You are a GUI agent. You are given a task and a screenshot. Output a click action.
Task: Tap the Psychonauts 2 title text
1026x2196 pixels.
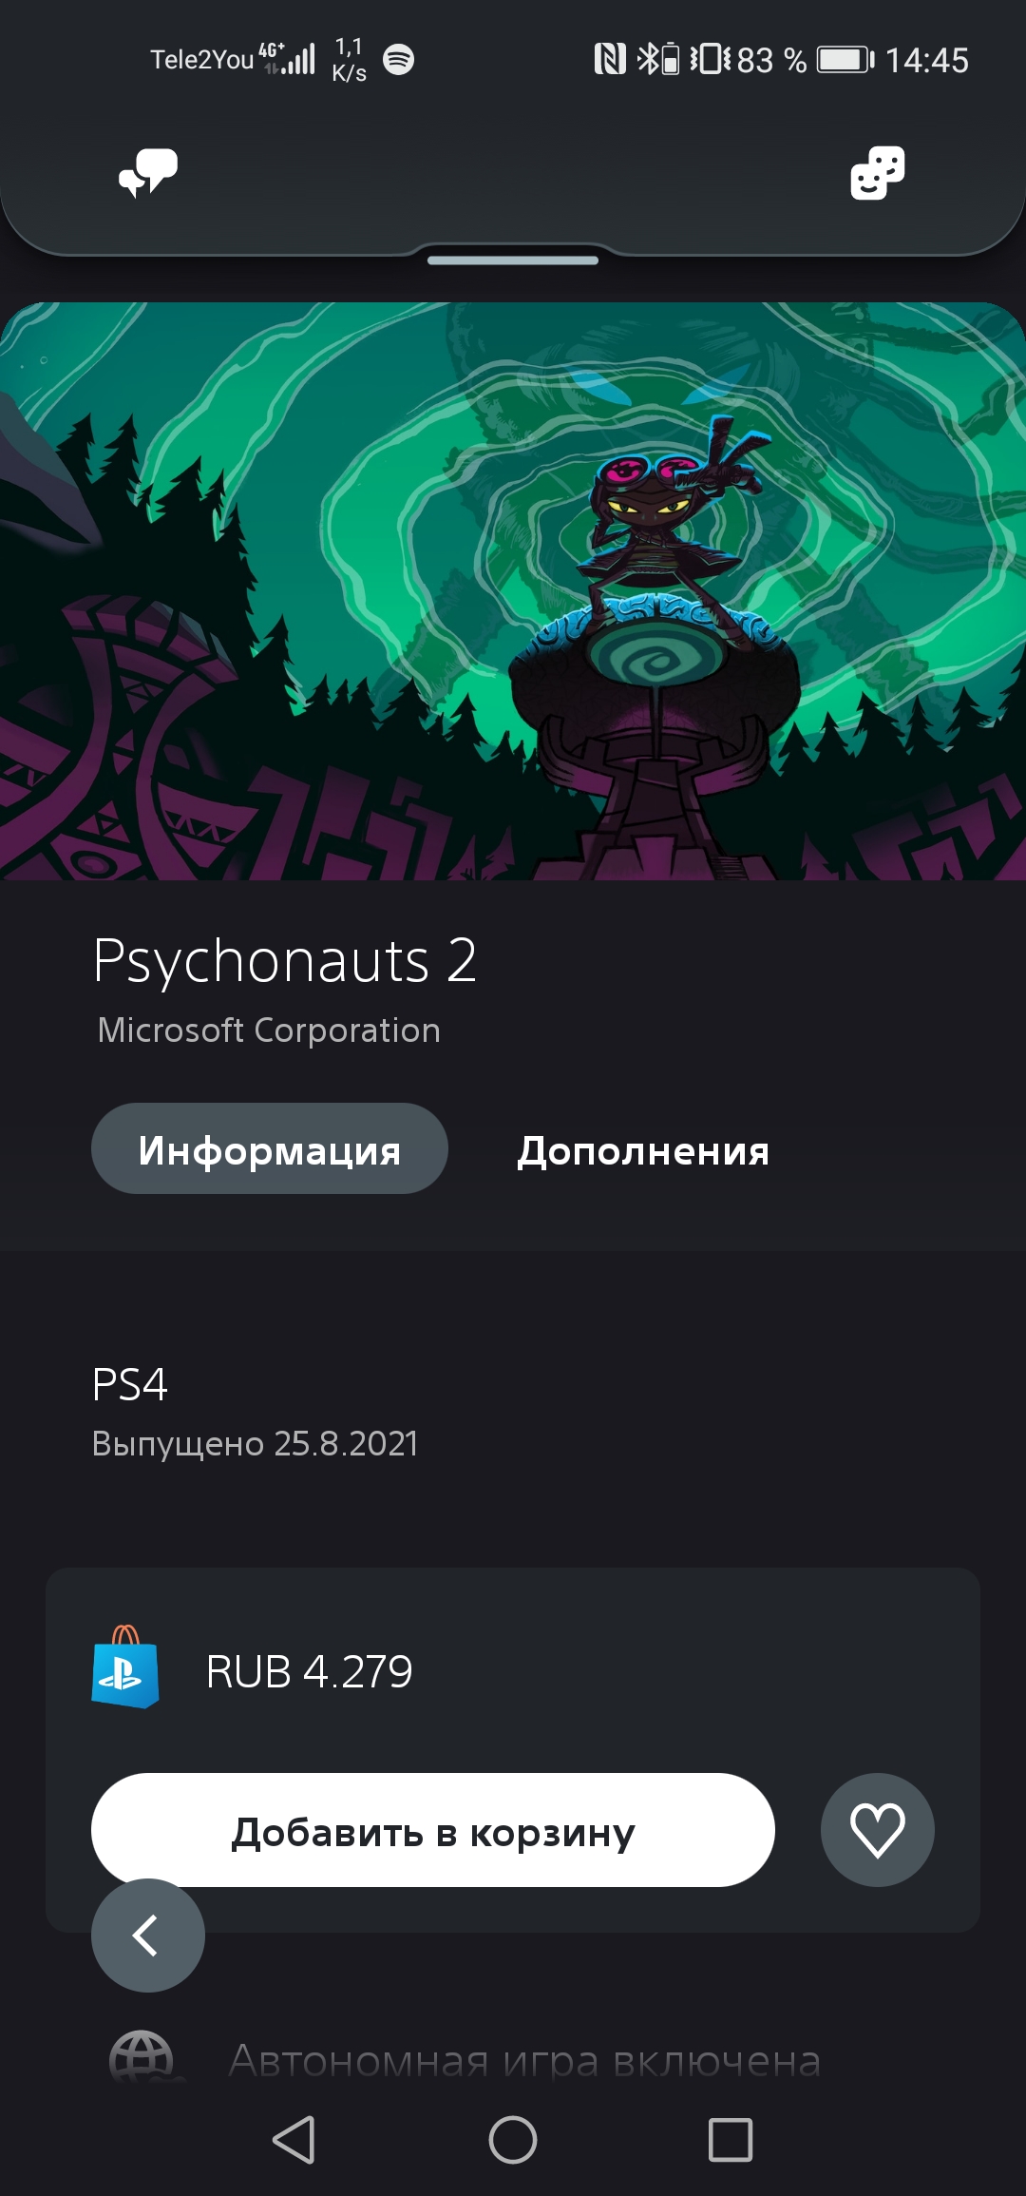285,960
